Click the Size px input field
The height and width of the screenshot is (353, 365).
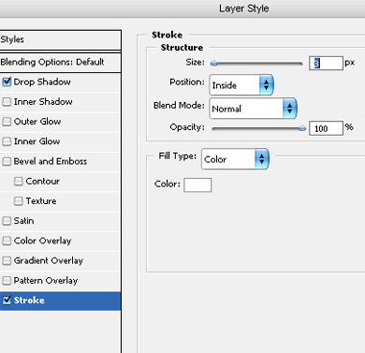[x=326, y=63]
